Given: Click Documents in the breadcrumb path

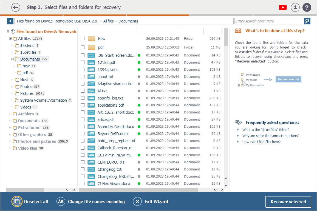Looking at the screenshot, I should click(128, 21).
